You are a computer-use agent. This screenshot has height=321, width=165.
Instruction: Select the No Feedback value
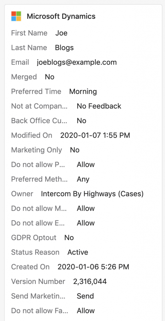point(99,106)
